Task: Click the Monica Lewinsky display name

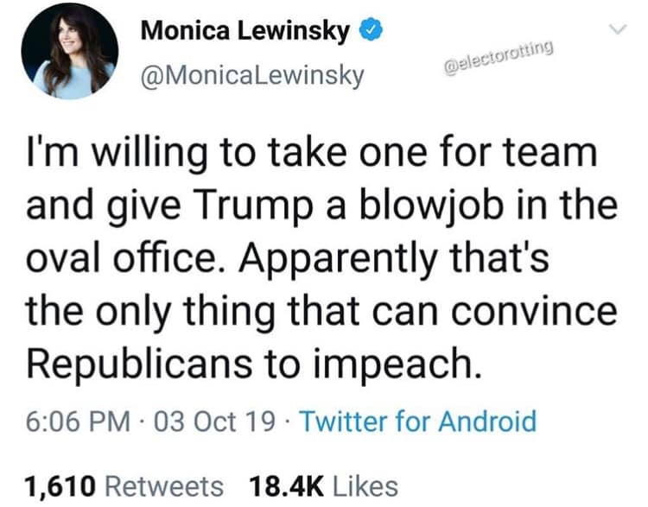Action: pyautogui.click(x=245, y=32)
